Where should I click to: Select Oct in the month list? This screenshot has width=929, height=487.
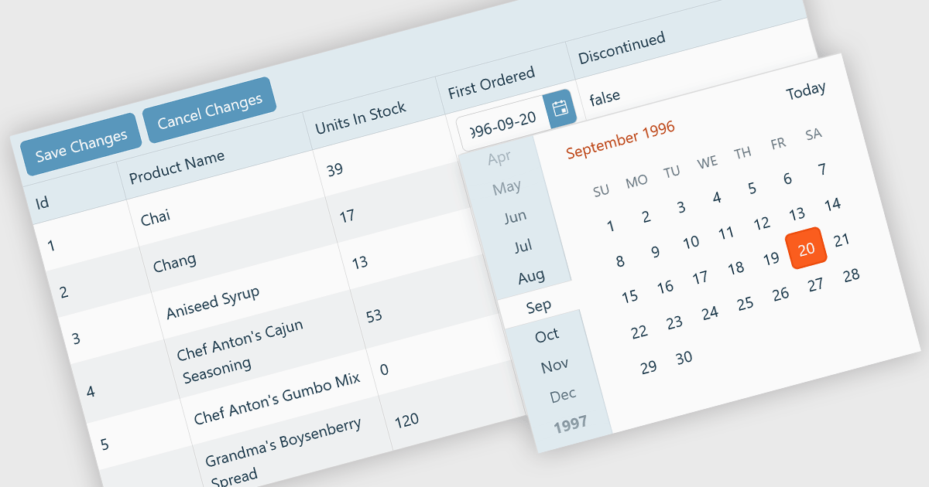point(547,335)
